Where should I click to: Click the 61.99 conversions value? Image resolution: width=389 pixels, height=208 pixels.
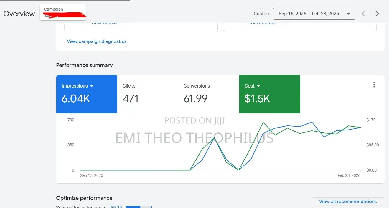point(195,99)
